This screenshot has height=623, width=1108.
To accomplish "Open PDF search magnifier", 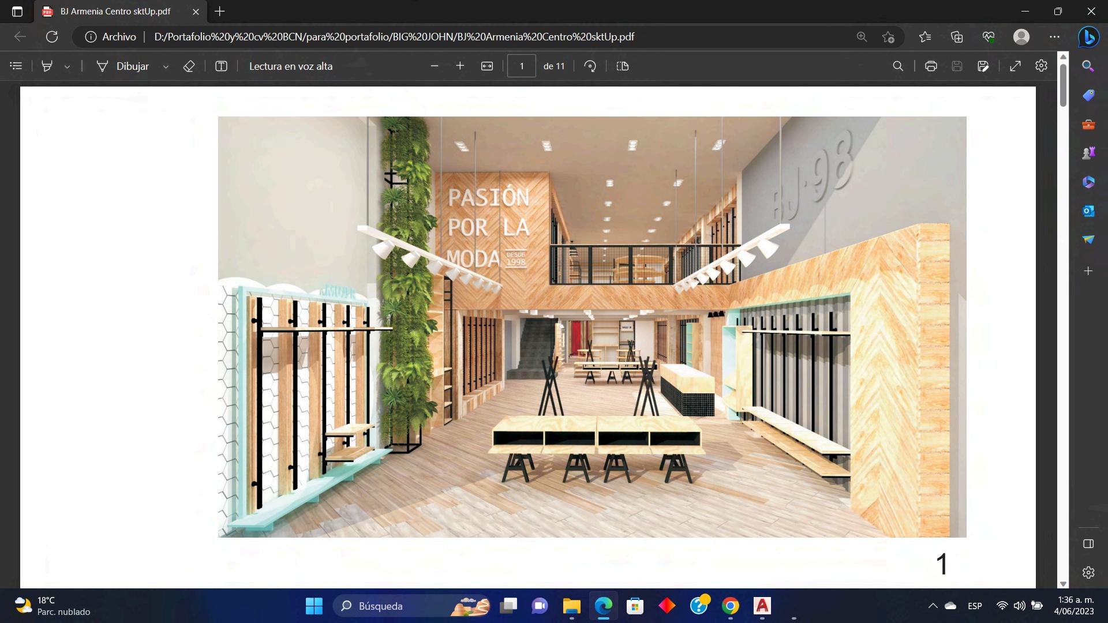I will [x=898, y=66].
